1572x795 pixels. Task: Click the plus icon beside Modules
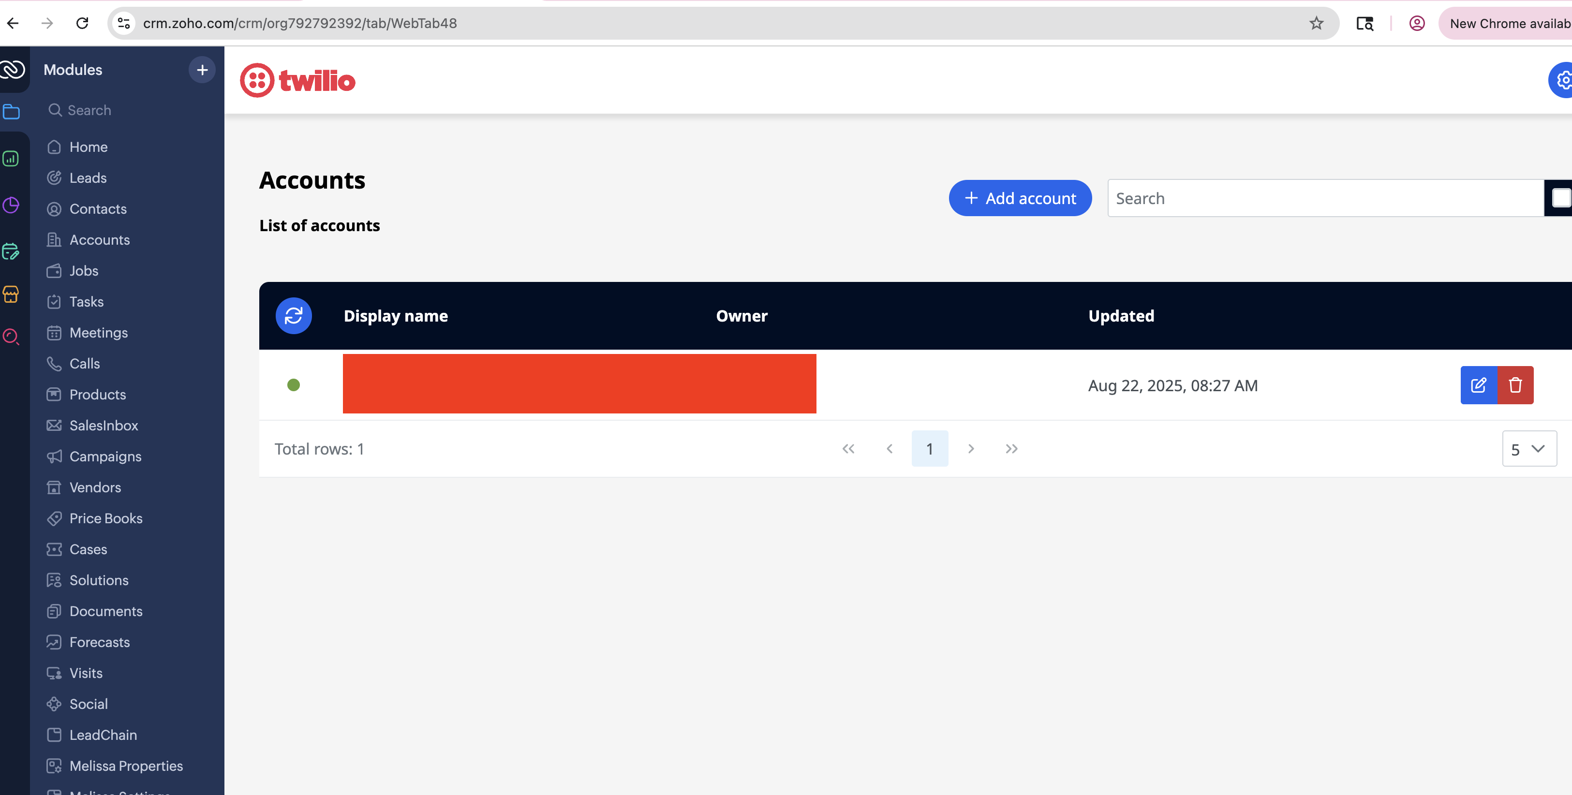(x=202, y=70)
